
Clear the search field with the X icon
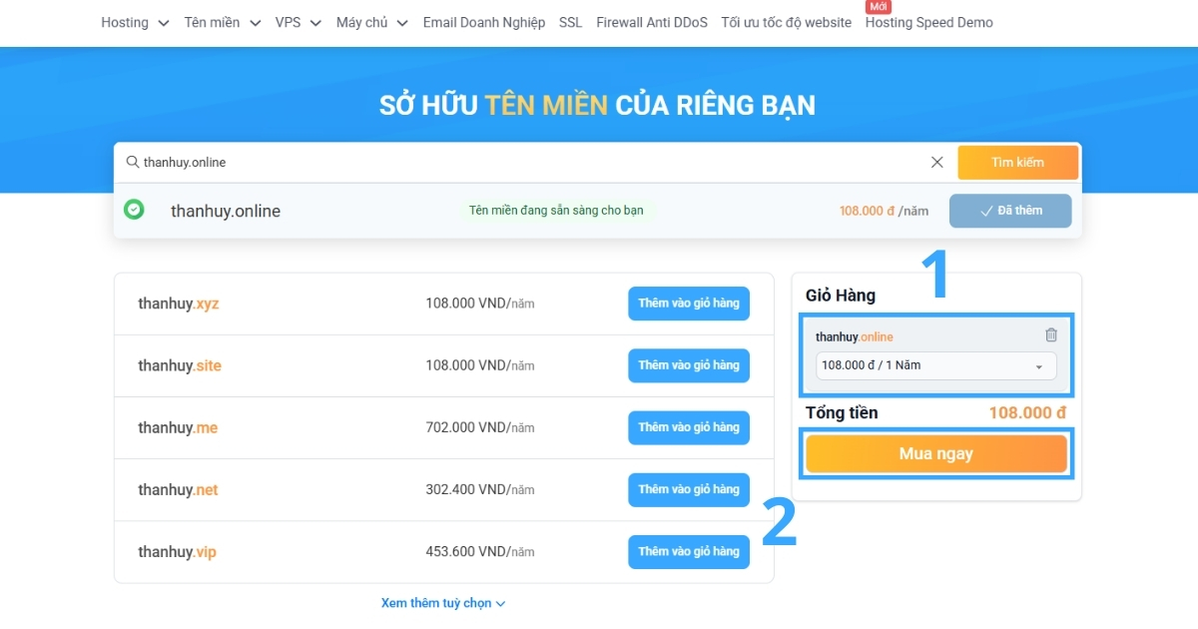pyautogui.click(x=936, y=162)
